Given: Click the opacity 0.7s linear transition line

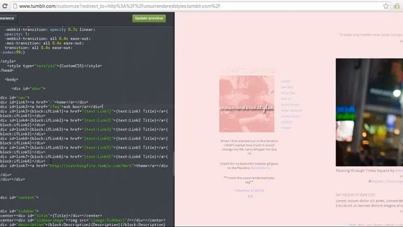Looking at the screenshot, I should pyautogui.click(x=50, y=30).
